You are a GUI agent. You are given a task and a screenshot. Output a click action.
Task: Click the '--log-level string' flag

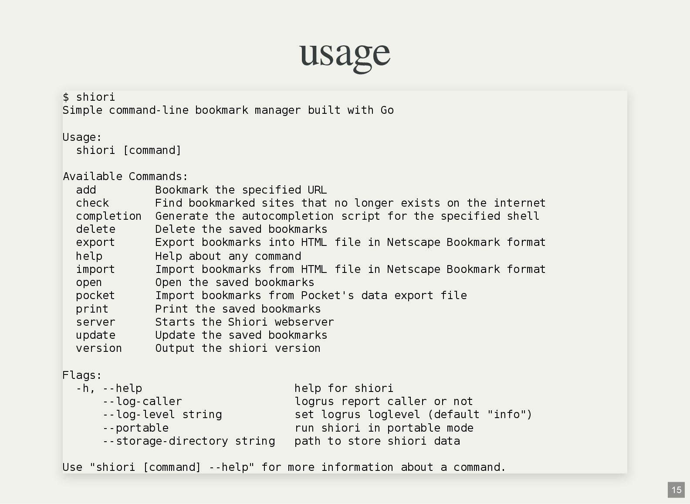coord(162,415)
